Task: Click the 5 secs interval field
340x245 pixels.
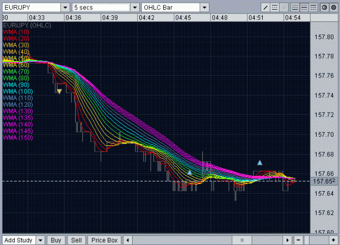Action: pos(101,8)
